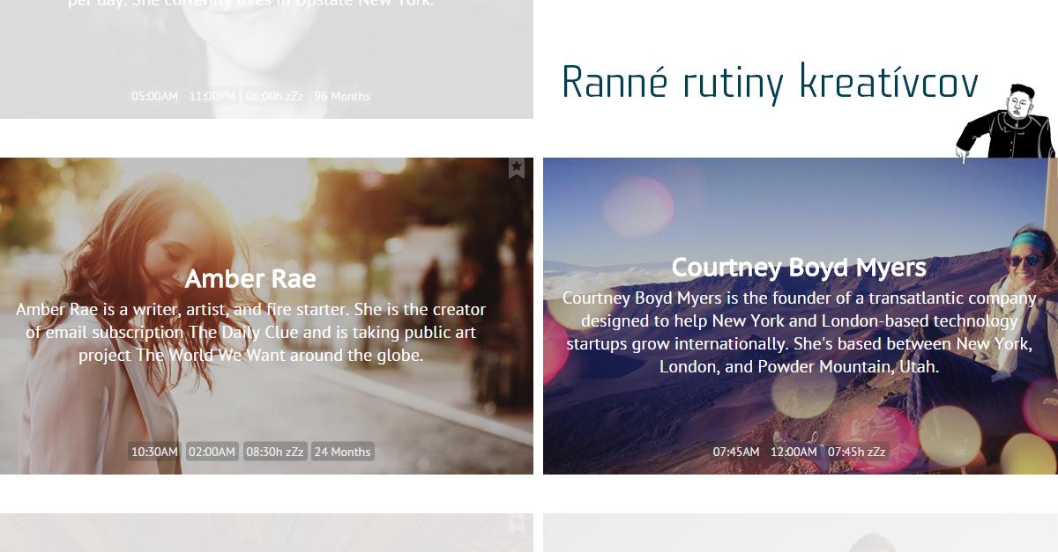Click Courtney Boyd Myers' description paragraph
This screenshot has width=1058, height=552.
[x=799, y=332]
